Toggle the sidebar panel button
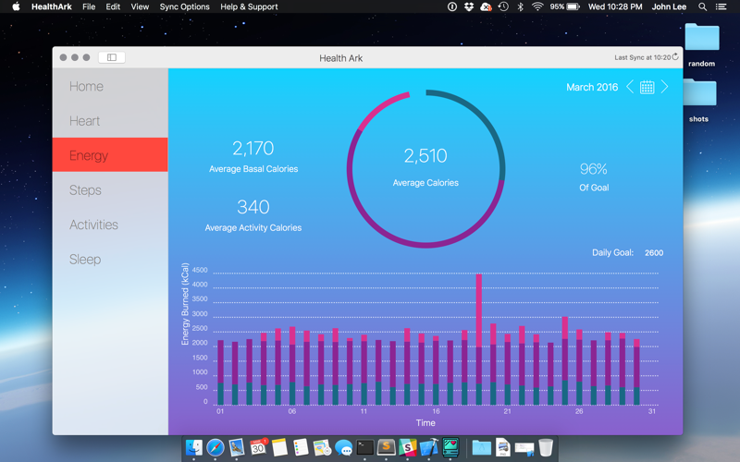The image size is (740, 462). tap(112, 57)
